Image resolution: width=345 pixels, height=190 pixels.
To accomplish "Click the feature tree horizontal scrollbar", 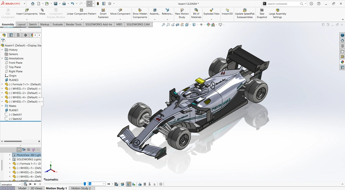I will (x=13, y=141).
